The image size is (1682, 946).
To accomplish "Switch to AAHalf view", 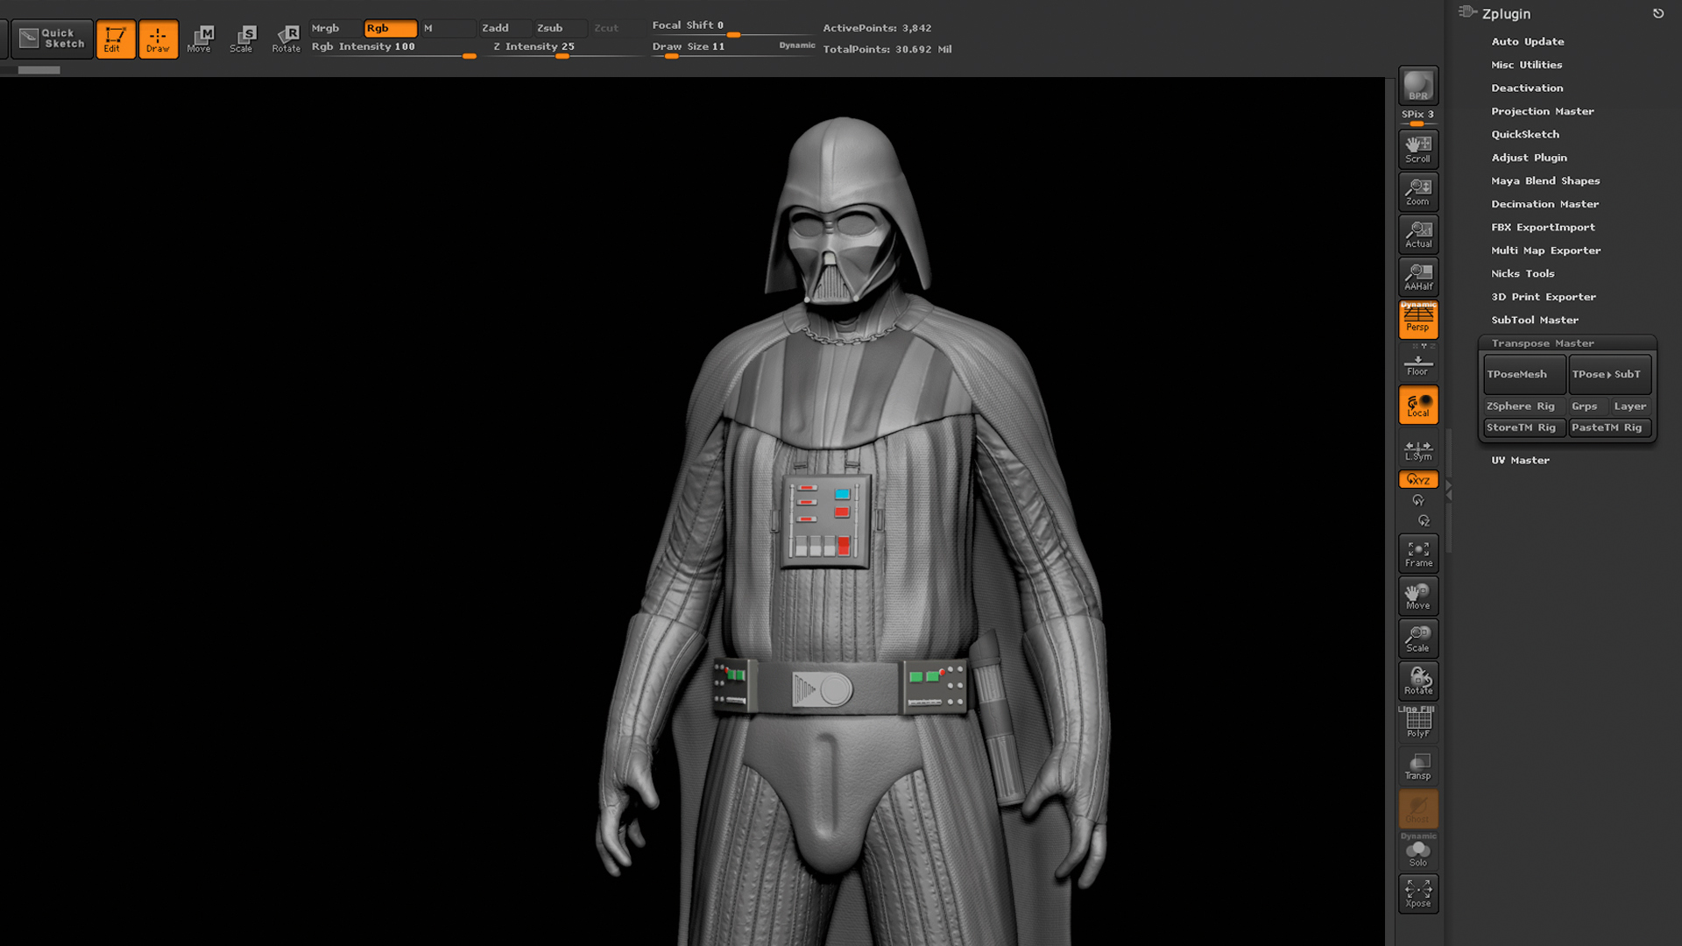I will coord(1418,277).
